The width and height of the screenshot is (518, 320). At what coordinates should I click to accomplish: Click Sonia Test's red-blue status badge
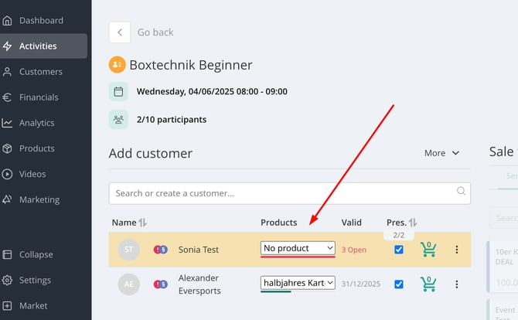point(161,250)
